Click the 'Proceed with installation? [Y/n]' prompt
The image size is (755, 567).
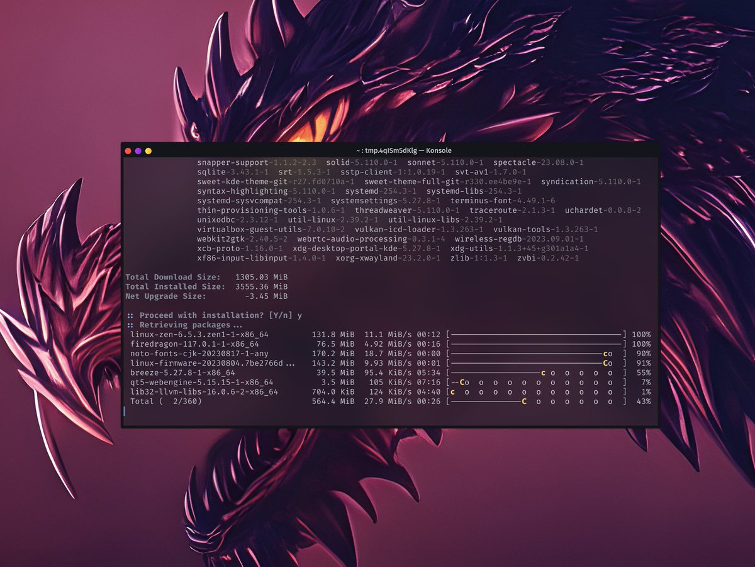pyautogui.click(x=210, y=315)
